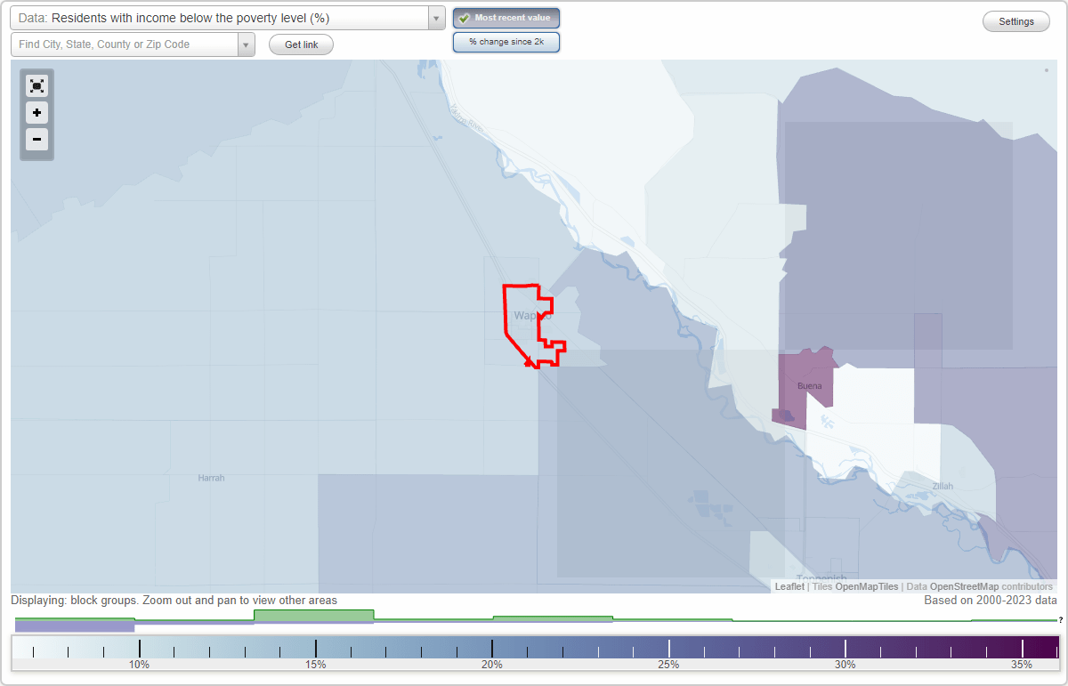Click the Get link button
This screenshot has height=686, width=1068.
301,44
